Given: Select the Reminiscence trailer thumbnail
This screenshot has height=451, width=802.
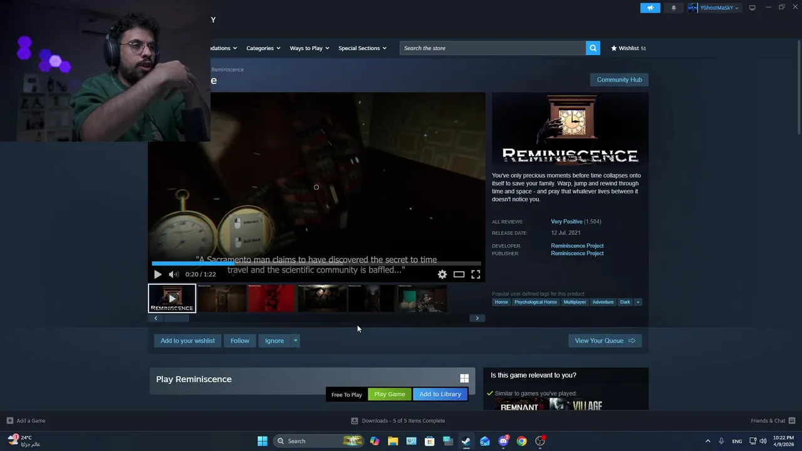Looking at the screenshot, I should point(172,298).
